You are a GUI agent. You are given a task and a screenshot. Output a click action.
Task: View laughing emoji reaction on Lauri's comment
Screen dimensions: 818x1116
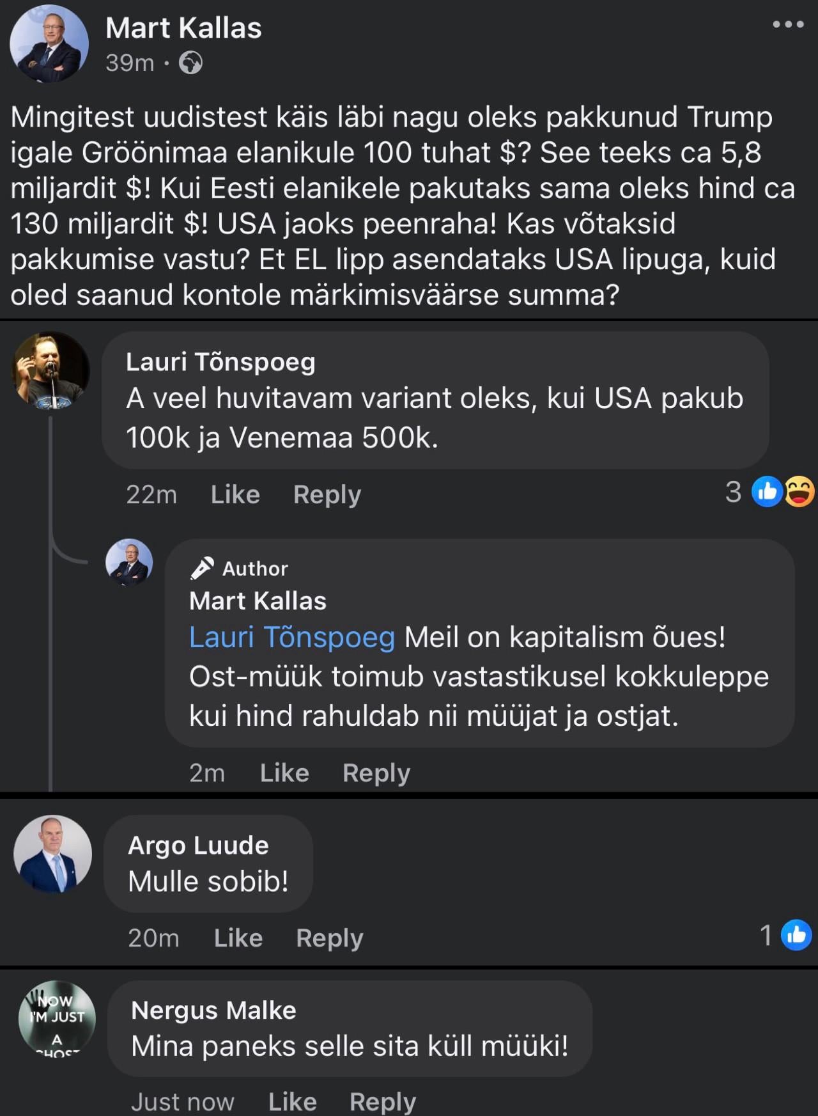[x=799, y=492]
